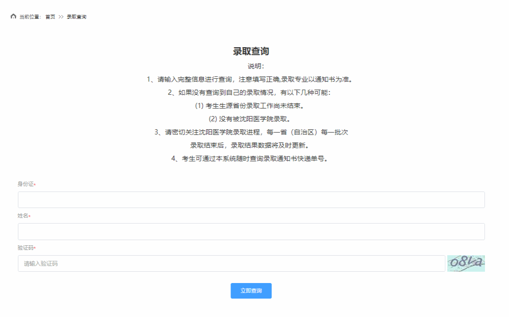509x317 pixels.
Task: Select the 录取查询 breadcrumb item
Action: [76, 17]
